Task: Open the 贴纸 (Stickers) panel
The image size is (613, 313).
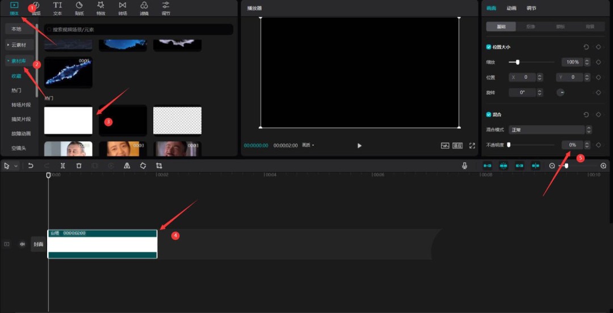Action: [79, 8]
